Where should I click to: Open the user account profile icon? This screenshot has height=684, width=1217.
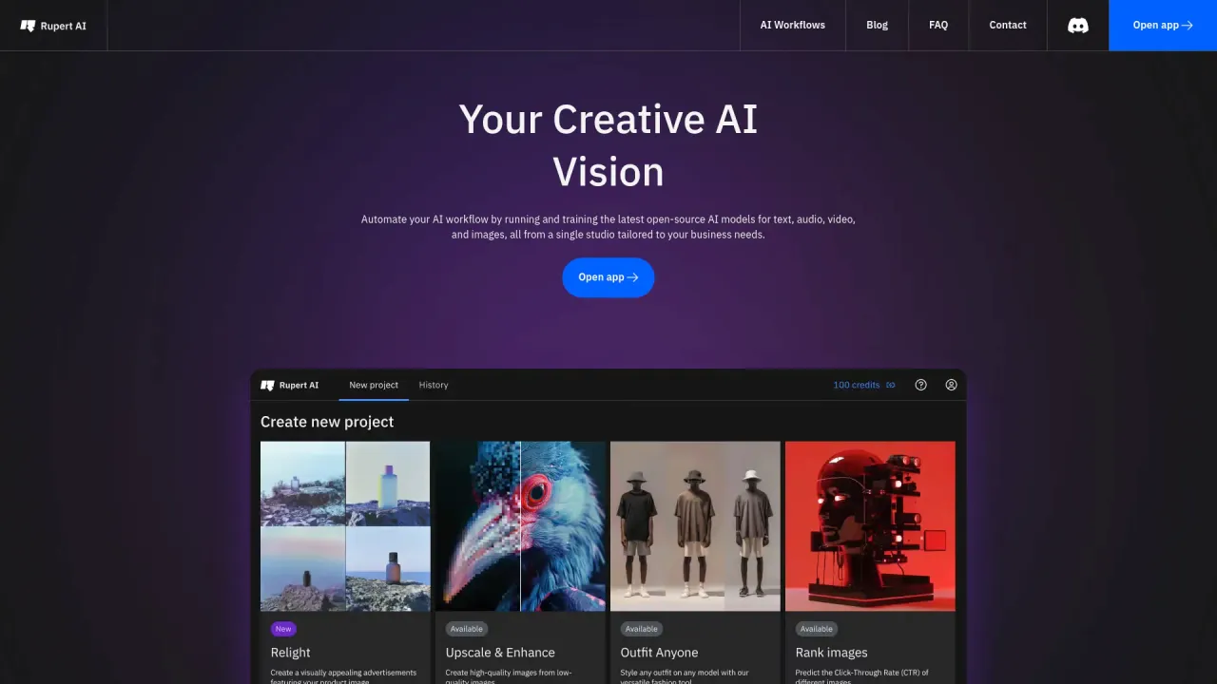(951, 385)
